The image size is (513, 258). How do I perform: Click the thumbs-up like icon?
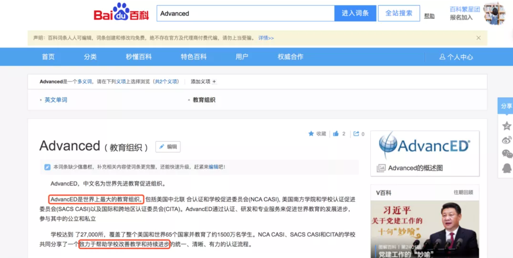336,134
